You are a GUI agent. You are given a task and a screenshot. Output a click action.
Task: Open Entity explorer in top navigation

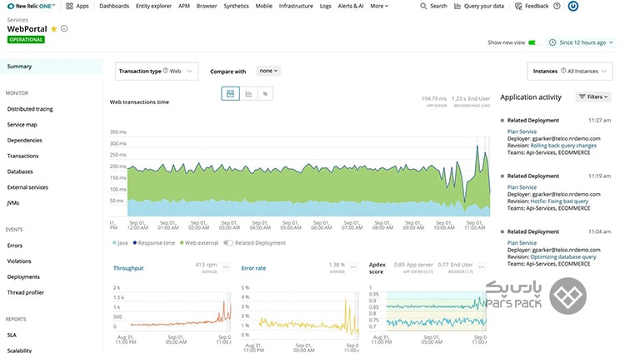pos(153,6)
